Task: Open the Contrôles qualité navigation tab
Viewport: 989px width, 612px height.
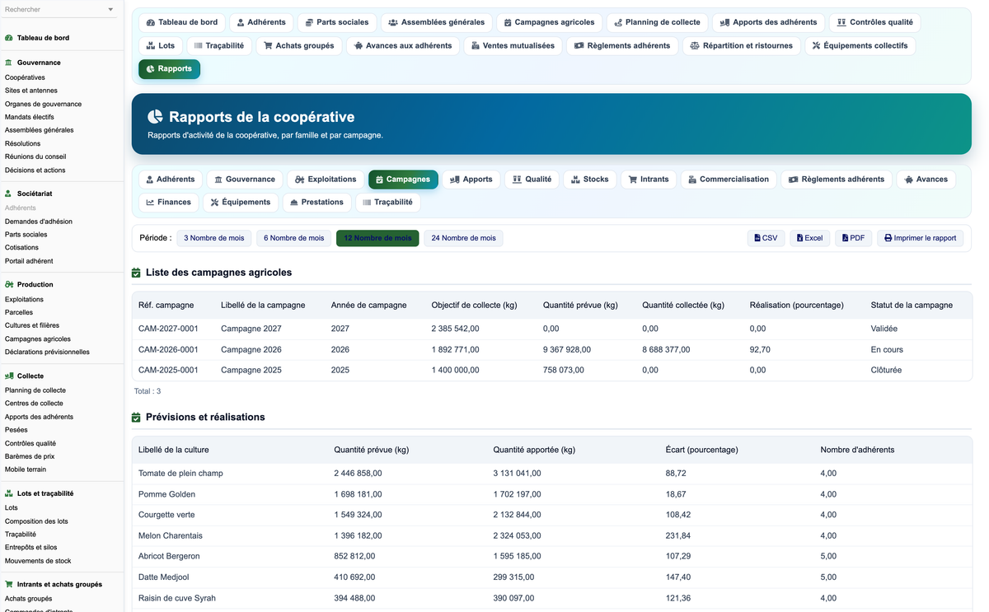Action: click(x=874, y=22)
